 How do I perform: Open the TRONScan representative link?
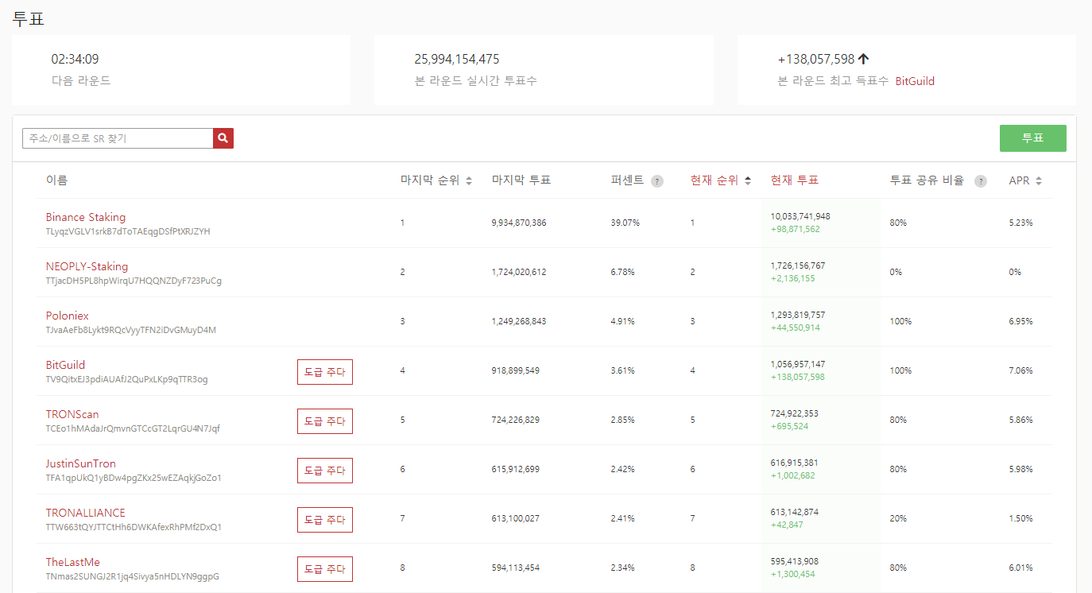point(72,414)
